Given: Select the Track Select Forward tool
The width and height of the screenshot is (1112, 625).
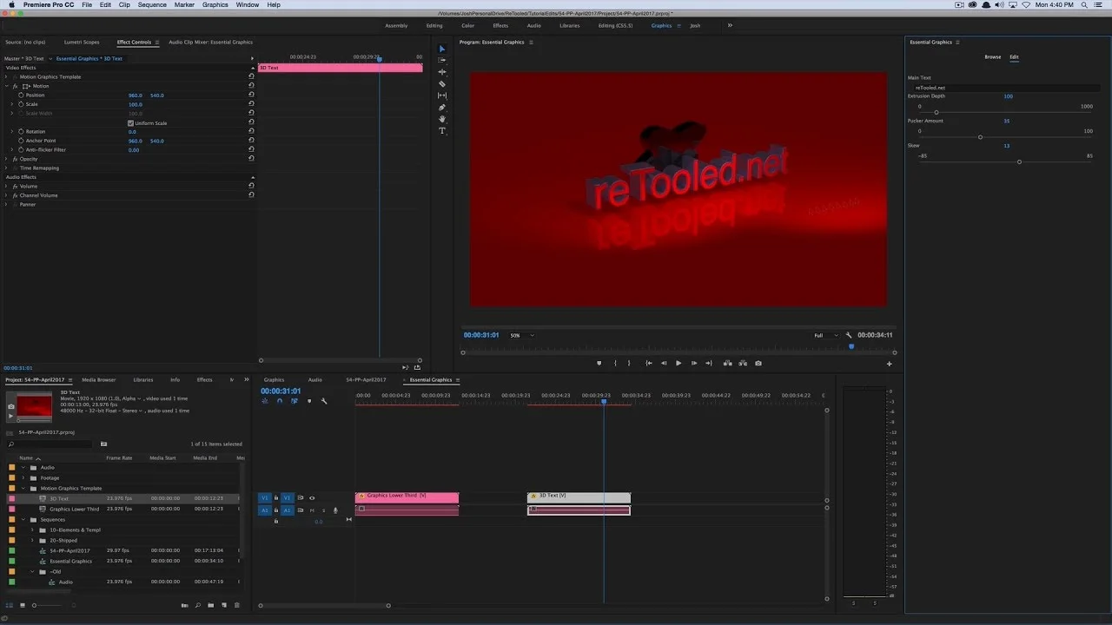Looking at the screenshot, I should tap(441, 60).
